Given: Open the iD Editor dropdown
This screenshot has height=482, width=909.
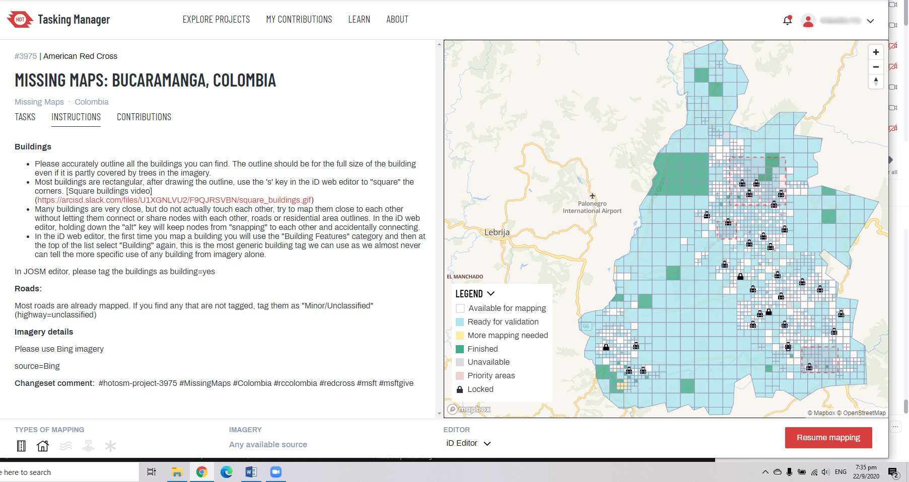Looking at the screenshot, I should pyautogui.click(x=468, y=443).
